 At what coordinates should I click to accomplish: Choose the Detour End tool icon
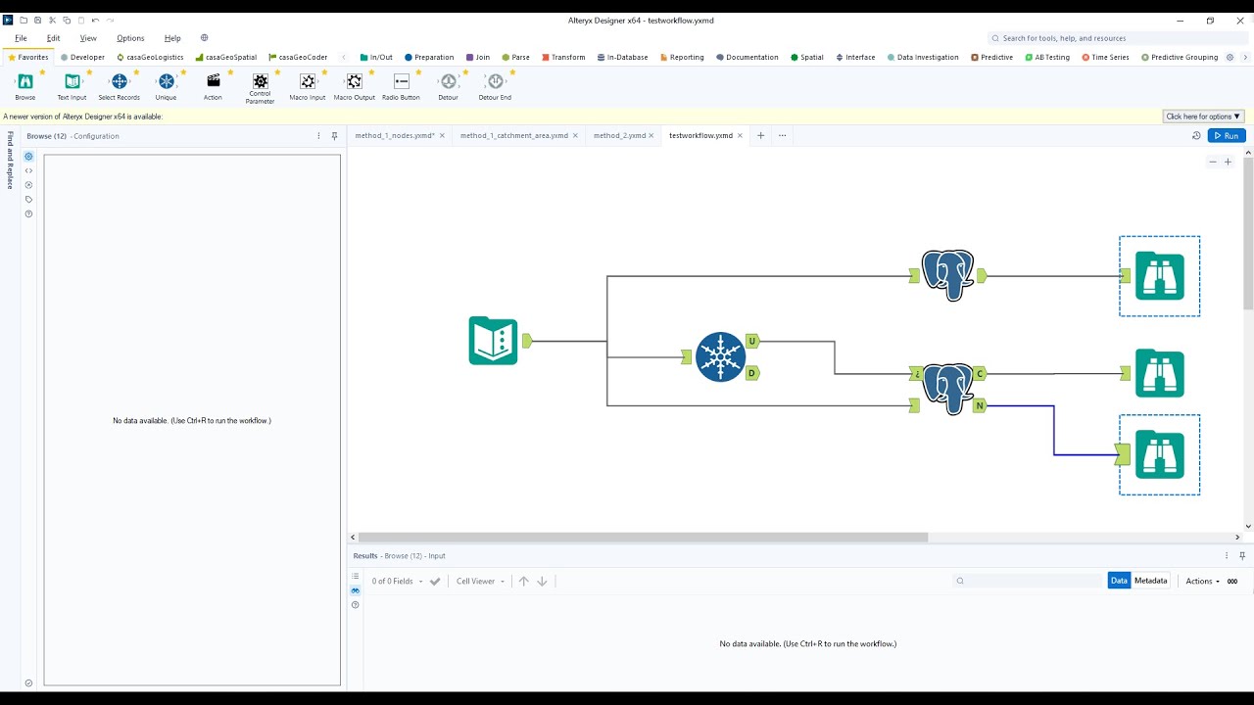(495, 82)
